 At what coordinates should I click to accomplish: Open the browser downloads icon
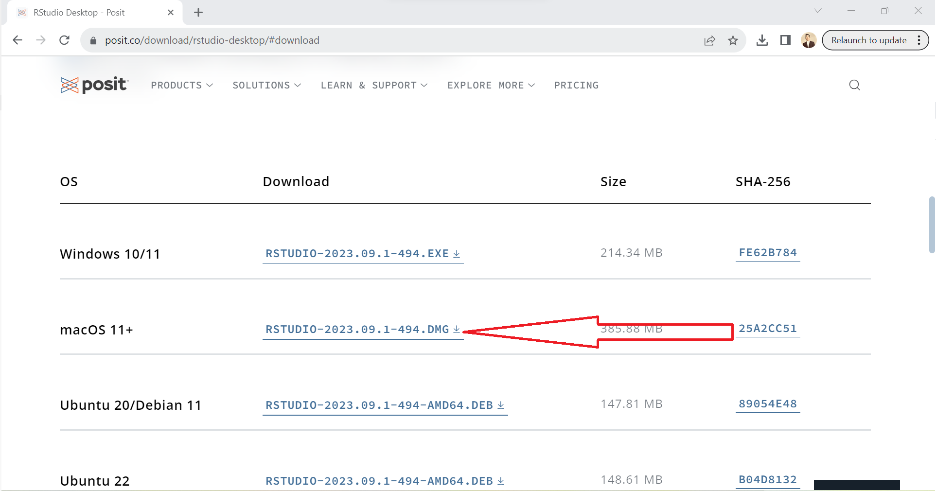[762, 40]
